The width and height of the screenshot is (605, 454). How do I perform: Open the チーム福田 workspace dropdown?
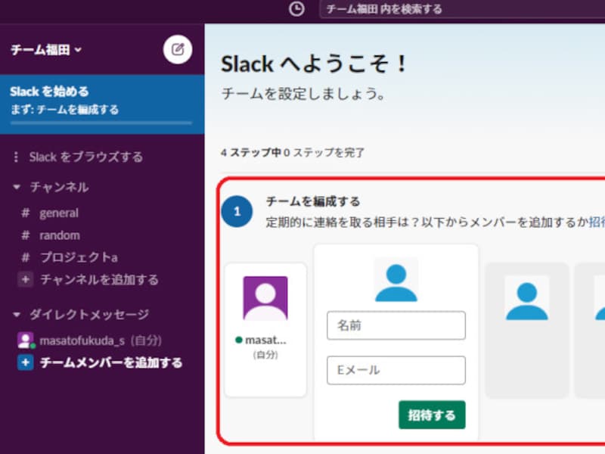46,50
